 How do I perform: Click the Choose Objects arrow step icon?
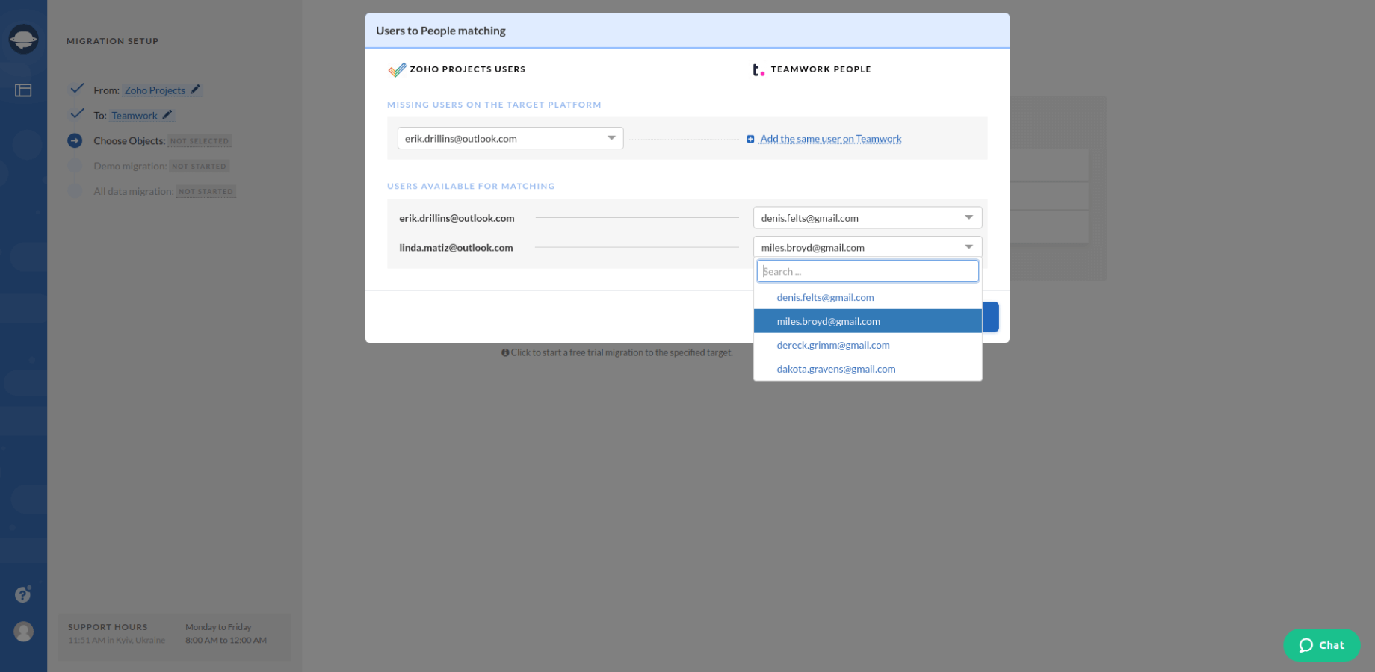[75, 140]
